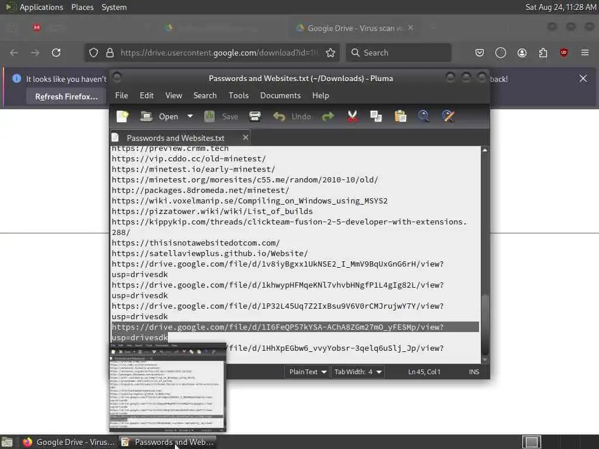Click the satellaviewplus.github.io URL line
This screenshot has width=599, height=449.
point(210,254)
